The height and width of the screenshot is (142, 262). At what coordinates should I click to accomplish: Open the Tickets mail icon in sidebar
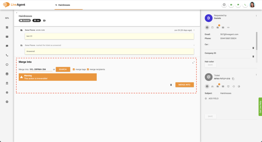tap(7, 37)
